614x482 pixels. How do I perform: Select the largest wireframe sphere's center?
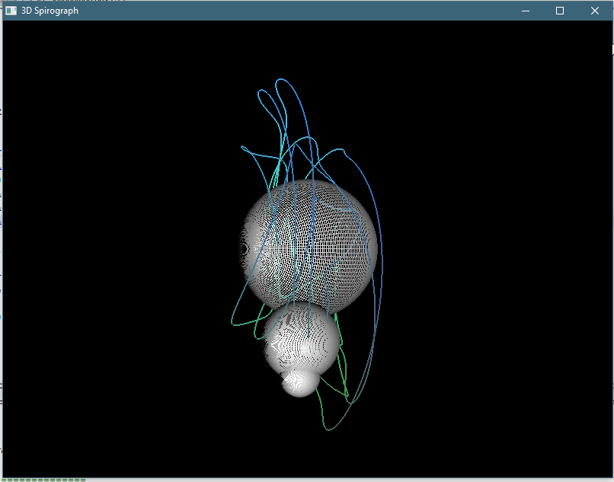pos(309,247)
